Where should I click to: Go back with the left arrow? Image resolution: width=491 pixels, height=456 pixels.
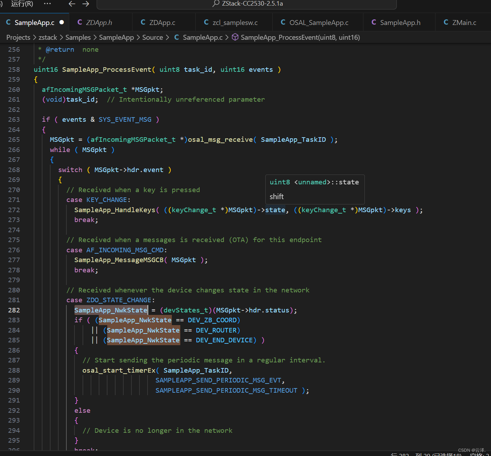[x=72, y=4]
